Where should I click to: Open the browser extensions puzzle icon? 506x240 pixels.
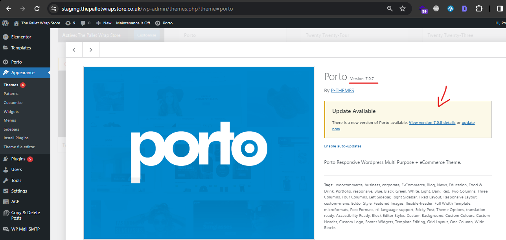pos(479,8)
